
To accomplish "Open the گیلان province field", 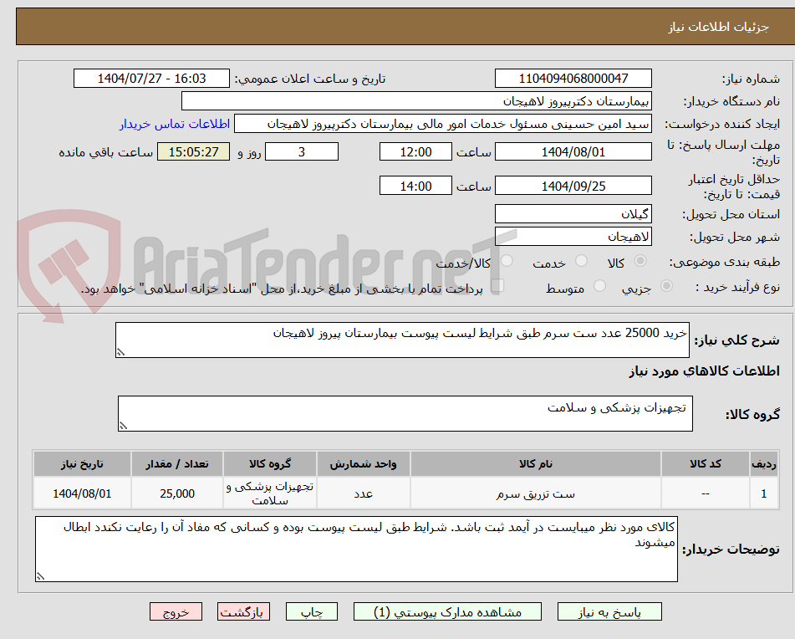I will 573,213.
